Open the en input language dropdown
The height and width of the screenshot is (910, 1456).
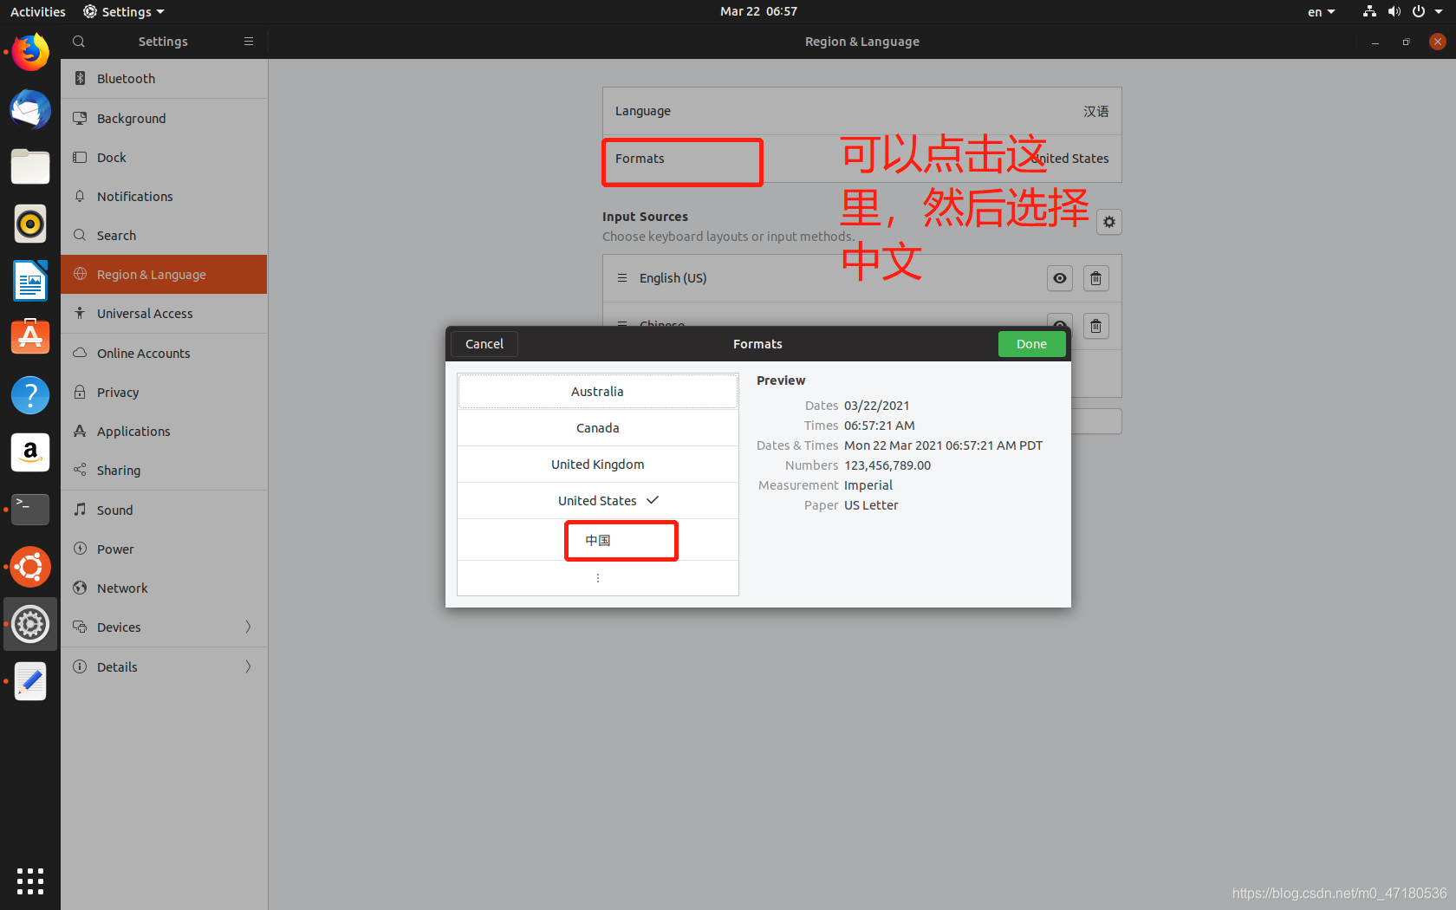coord(1321,12)
